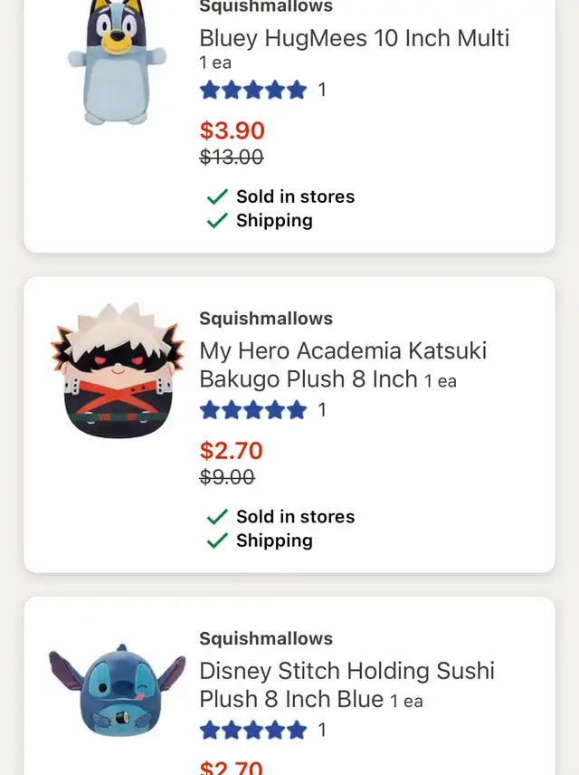This screenshot has width=579, height=775.
Task: Click the crossed-out $13.00 original price
Action: click(232, 158)
